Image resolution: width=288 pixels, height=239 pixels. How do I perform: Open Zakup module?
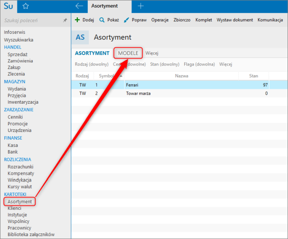[14, 67]
